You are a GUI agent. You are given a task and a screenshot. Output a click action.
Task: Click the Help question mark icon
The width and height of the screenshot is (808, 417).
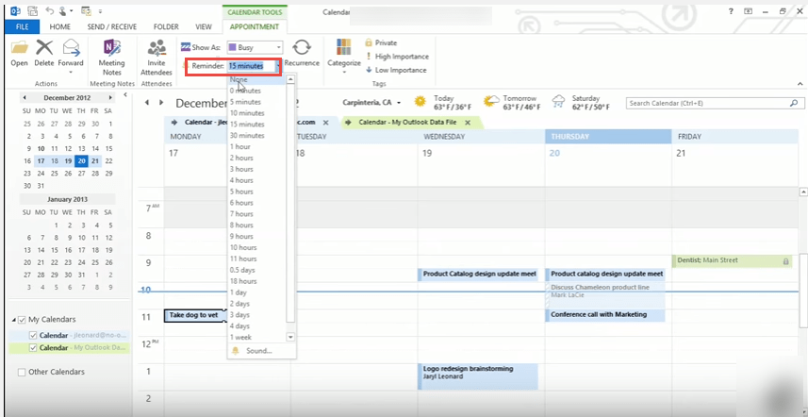732,10
